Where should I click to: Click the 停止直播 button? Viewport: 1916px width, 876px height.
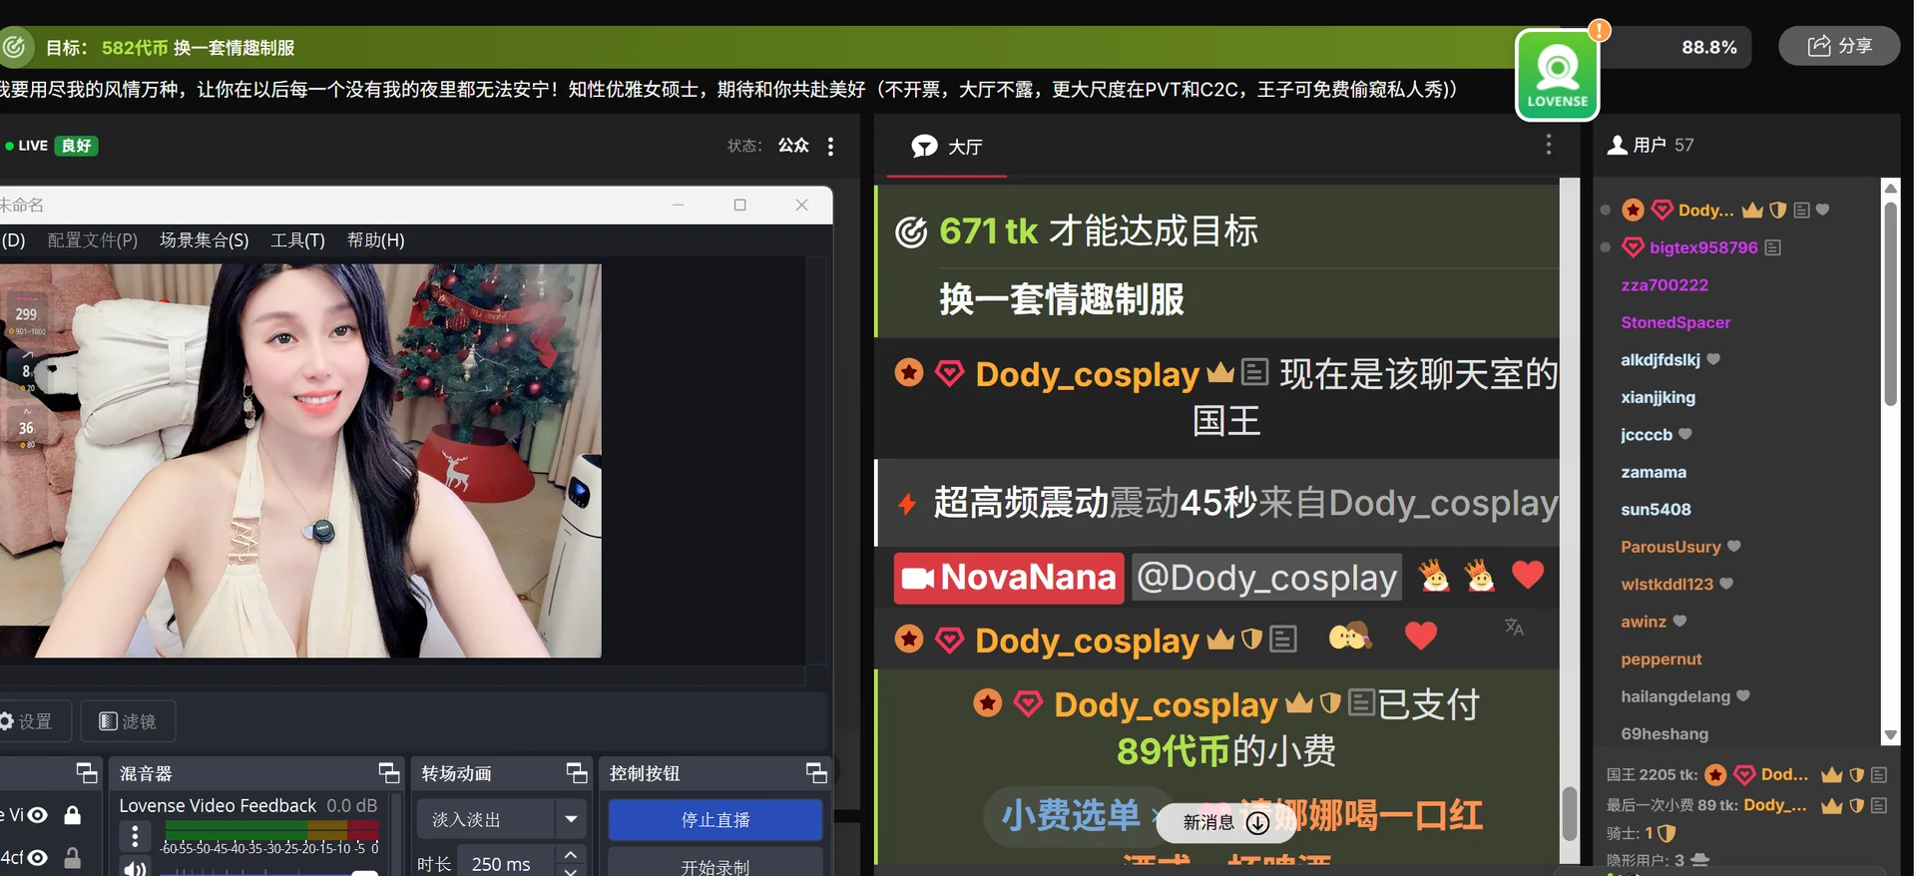click(x=715, y=819)
